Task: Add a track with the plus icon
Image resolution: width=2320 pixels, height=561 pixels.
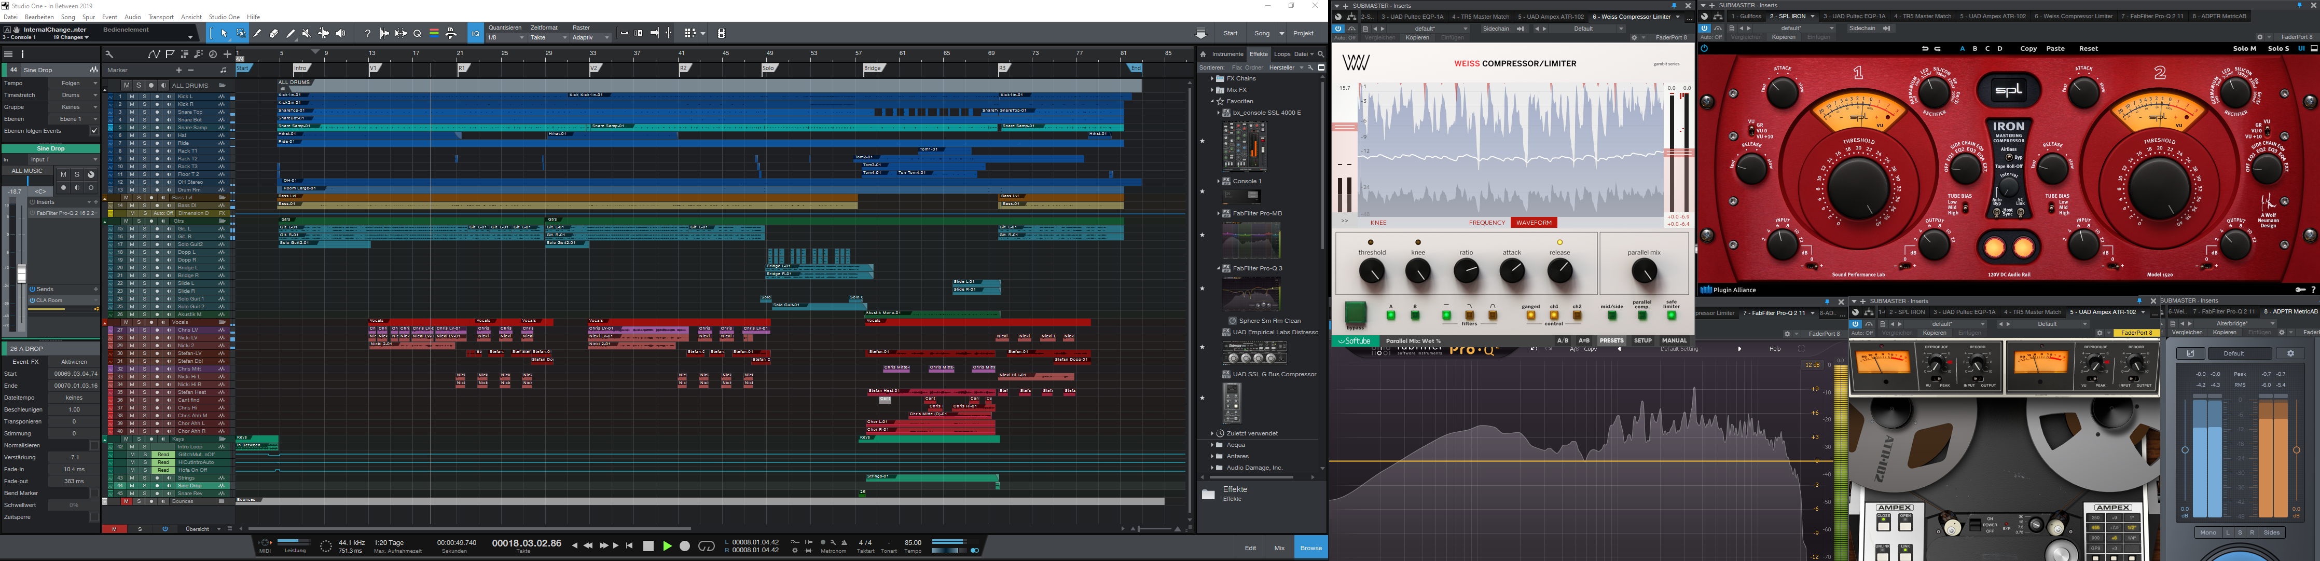Action: [x=228, y=54]
